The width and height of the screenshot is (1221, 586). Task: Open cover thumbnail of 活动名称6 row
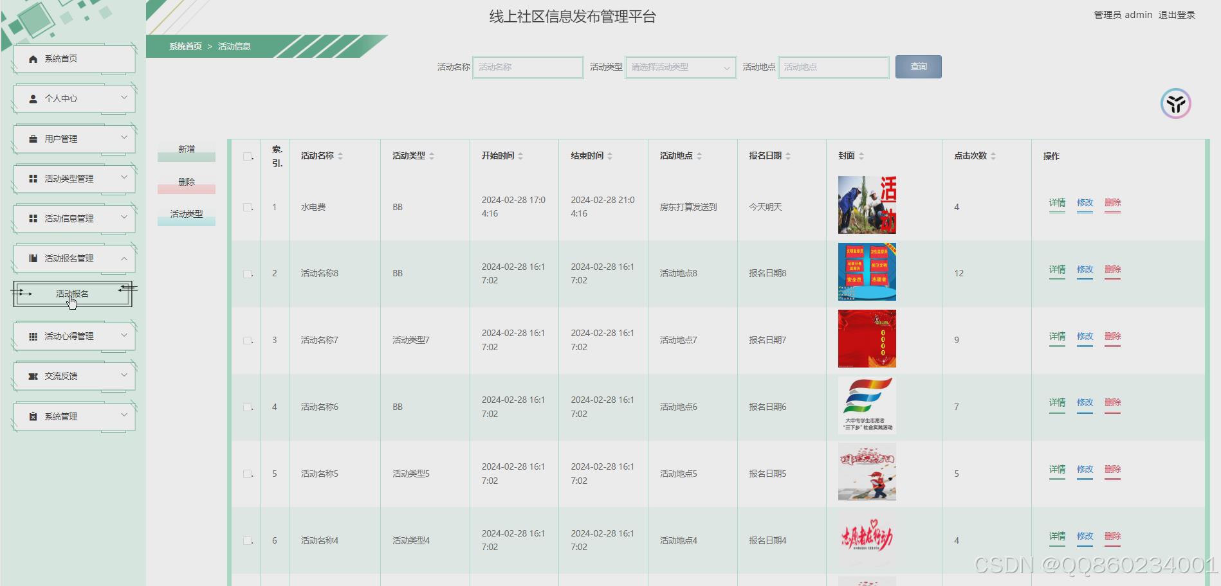click(867, 405)
